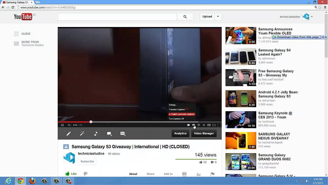Image resolution: width=328 pixels, height=185 pixels.
Task: Click the Chrome reload page icon
Action: click(13, 7)
